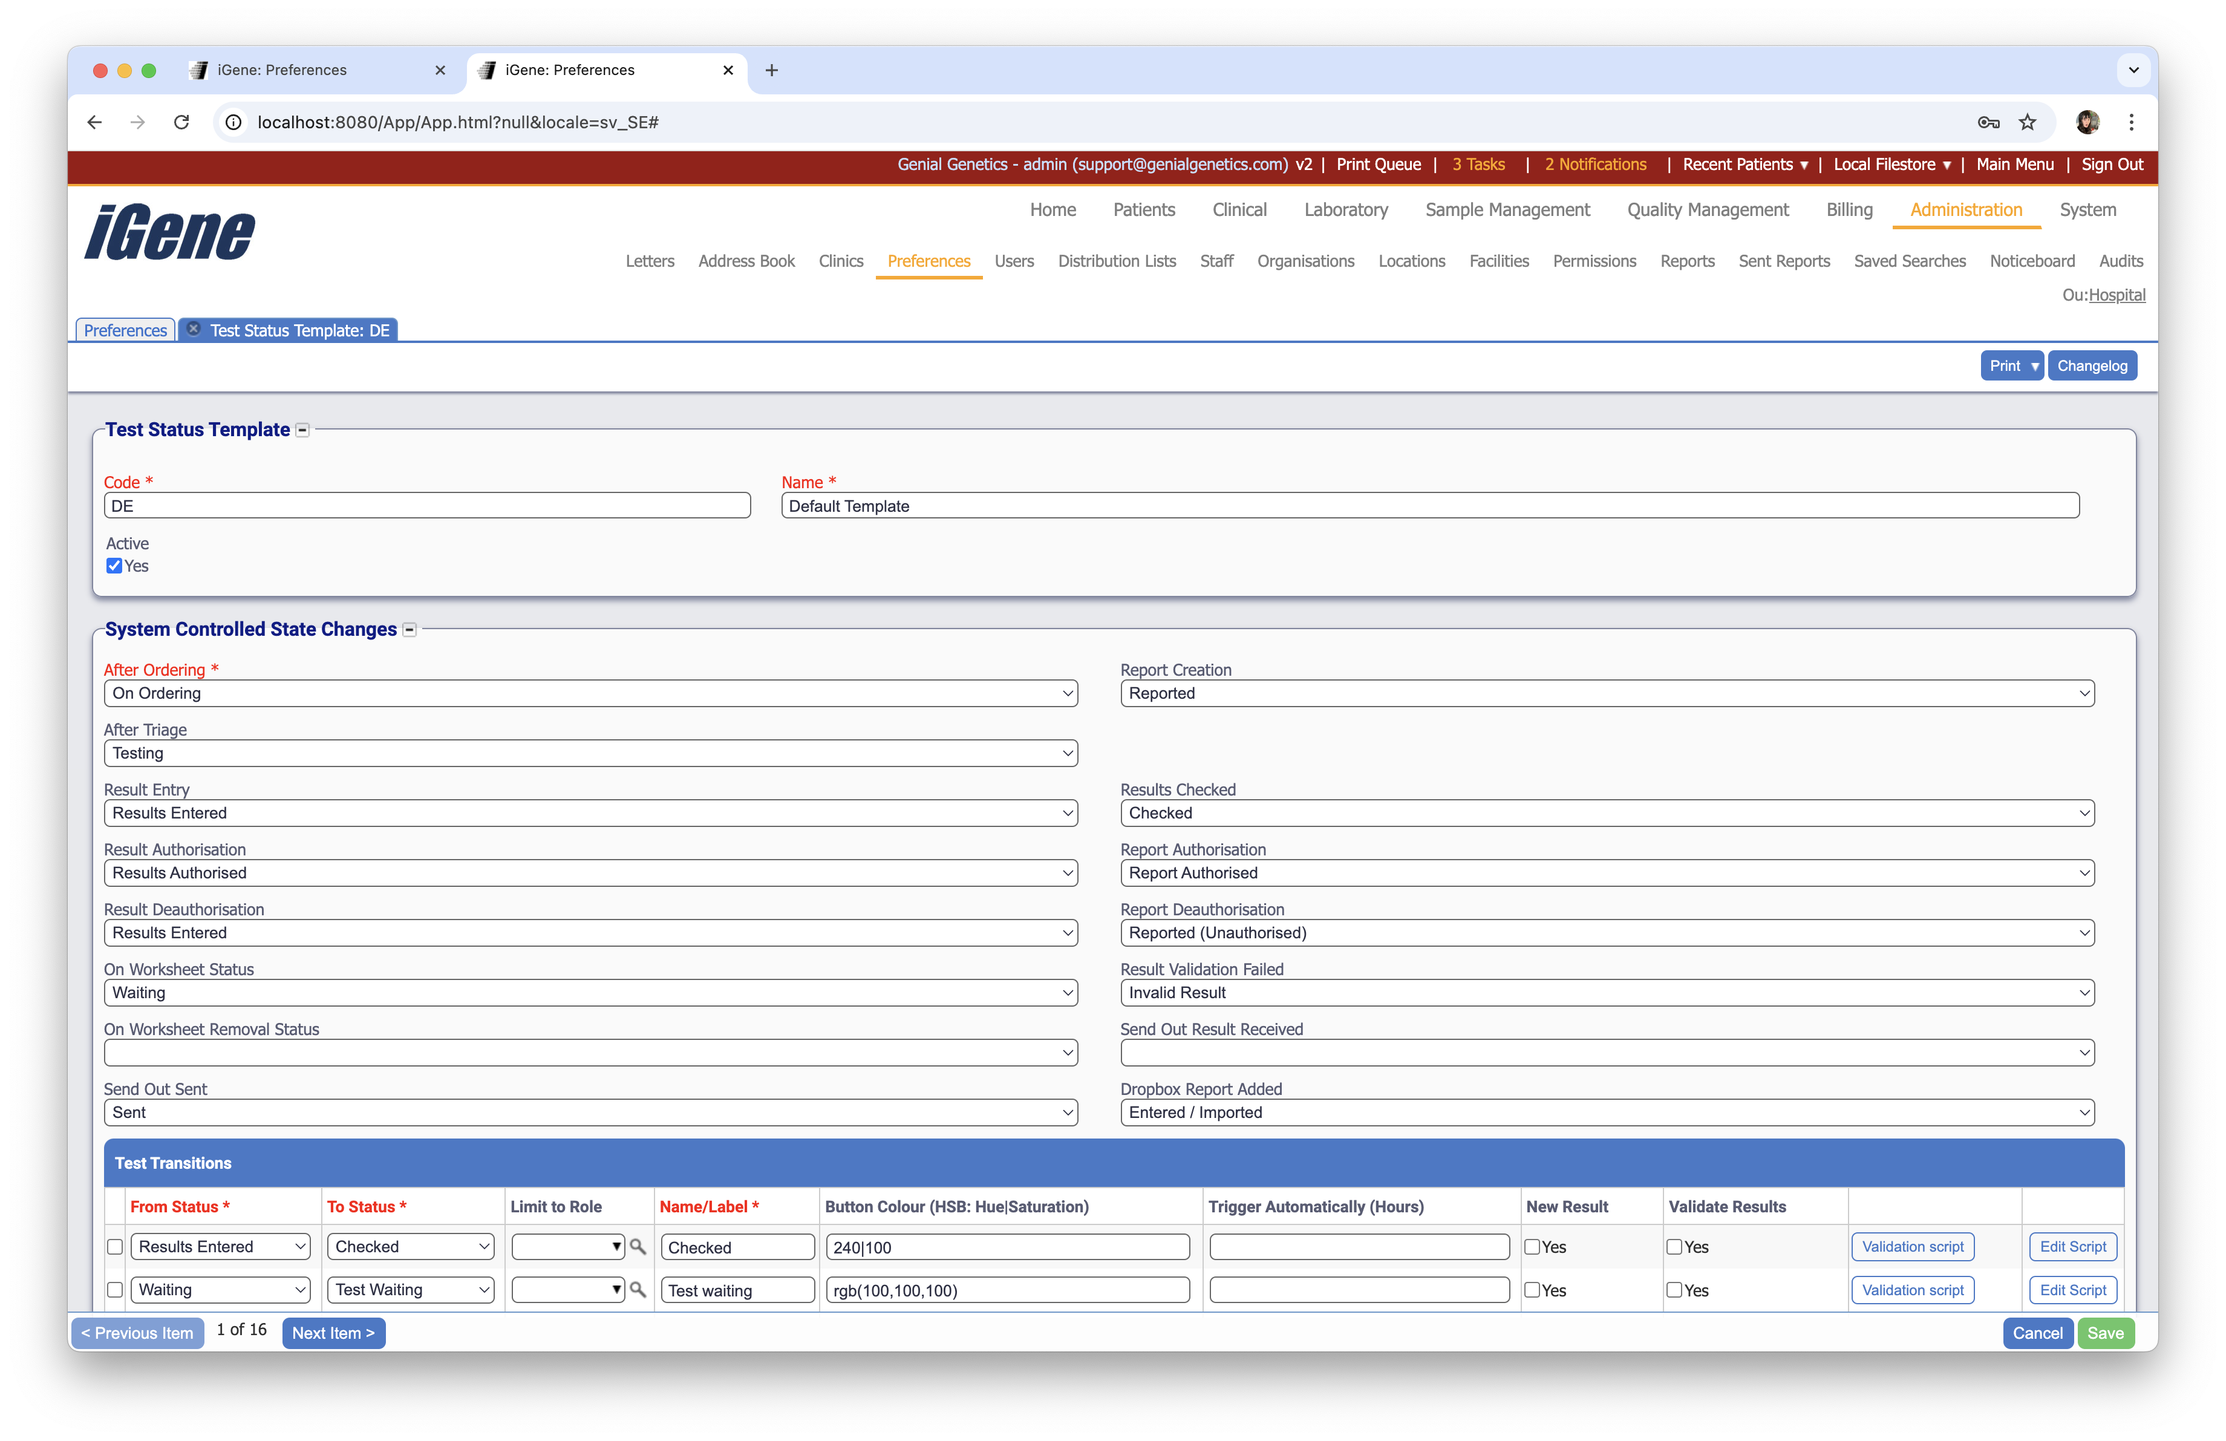Open the browser profile avatar
This screenshot has height=1441, width=2226.
click(x=2087, y=122)
